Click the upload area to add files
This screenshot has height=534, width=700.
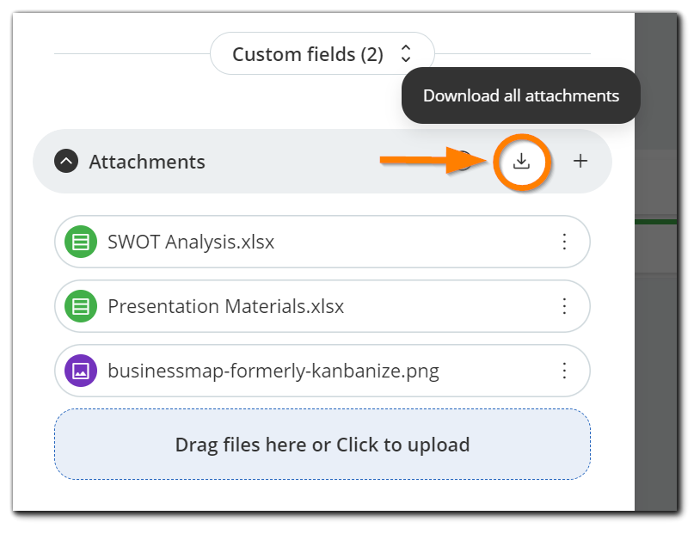[x=322, y=444]
